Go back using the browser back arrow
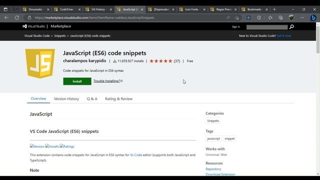This screenshot has height=180, width=320. (x=6, y=18)
